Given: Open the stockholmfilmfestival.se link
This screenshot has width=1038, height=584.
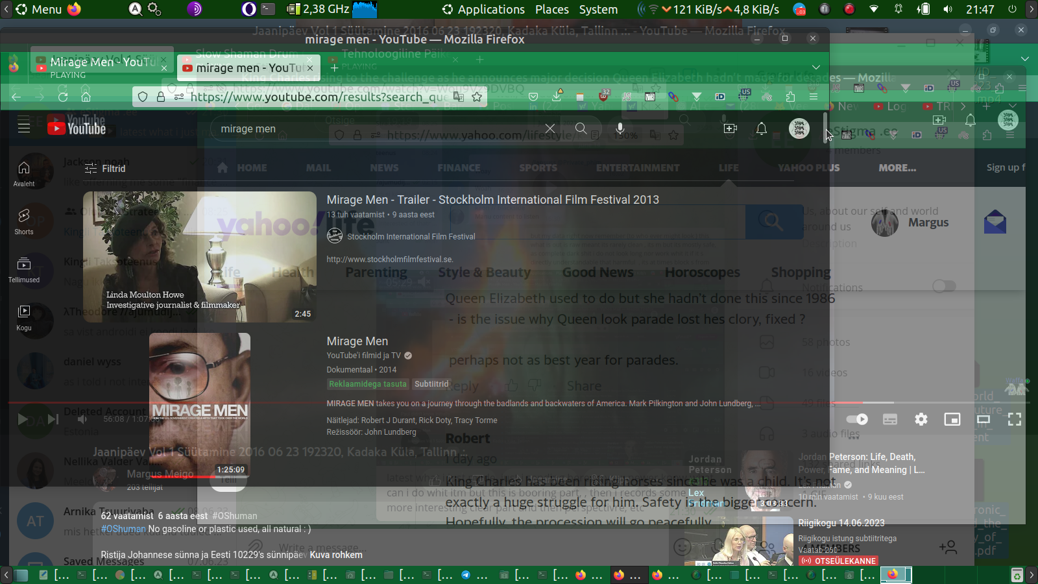Looking at the screenshot, I should pyautogui.click(x=390, y=260).
